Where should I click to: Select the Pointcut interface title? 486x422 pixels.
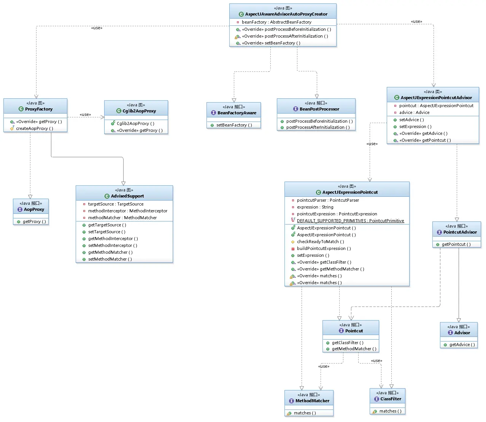click(354, 331)
